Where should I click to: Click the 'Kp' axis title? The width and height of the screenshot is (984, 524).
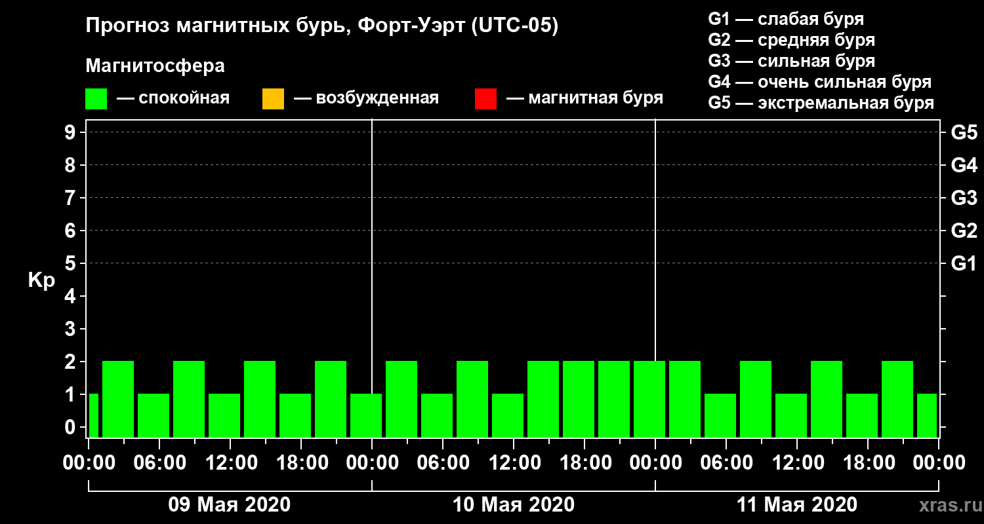coord(41,280)
